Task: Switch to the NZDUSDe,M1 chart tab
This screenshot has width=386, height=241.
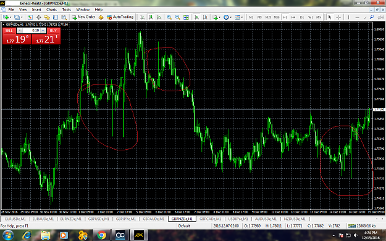Action: (295, 219)
